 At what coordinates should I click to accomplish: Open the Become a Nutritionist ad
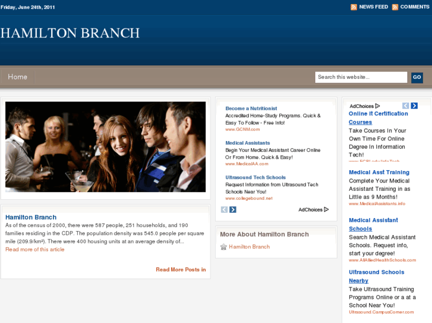tap(251, 108)
